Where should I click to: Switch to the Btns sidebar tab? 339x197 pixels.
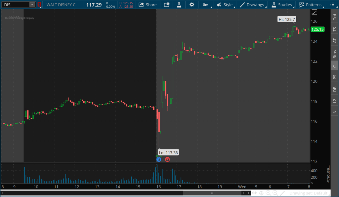pyautogui.click(x=335, y=54)
